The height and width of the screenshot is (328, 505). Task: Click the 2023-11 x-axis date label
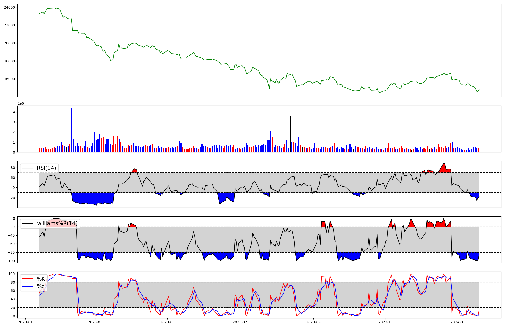click(x=386, y=322)
